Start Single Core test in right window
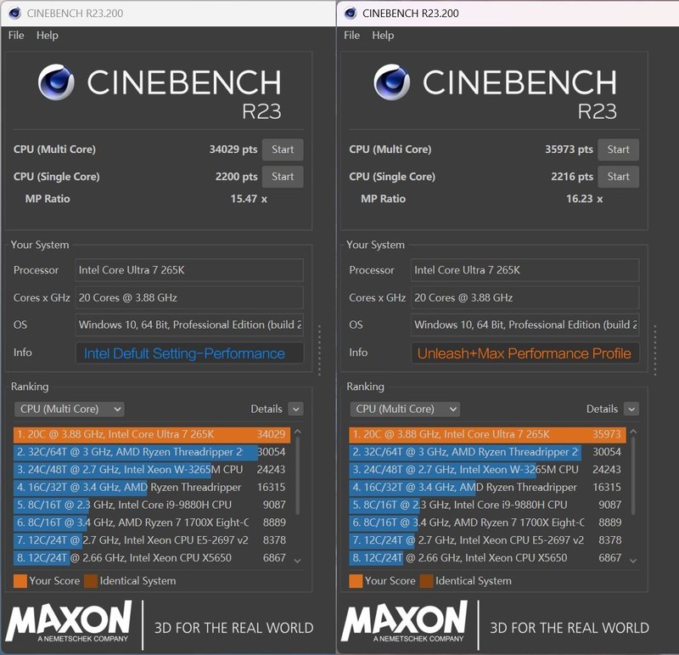Viewport: 679px width, 655px height. pos(618,177)
